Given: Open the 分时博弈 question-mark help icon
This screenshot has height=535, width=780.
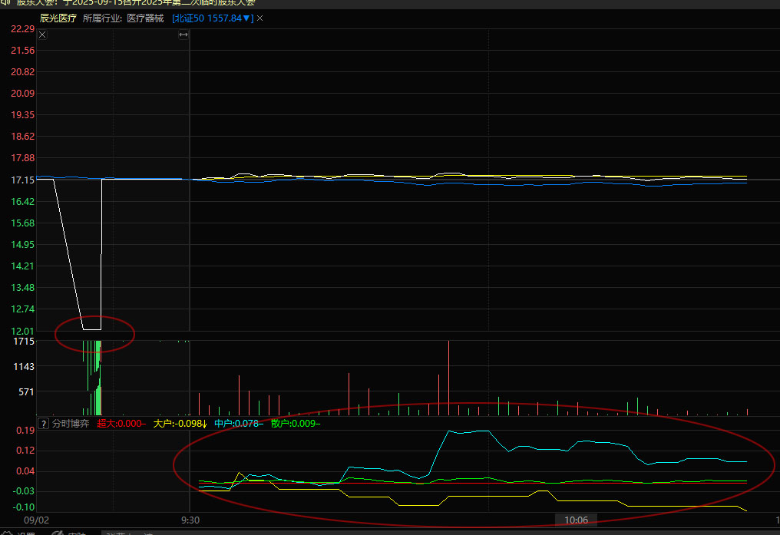Looking at the screenshot, I should [43, 424].
